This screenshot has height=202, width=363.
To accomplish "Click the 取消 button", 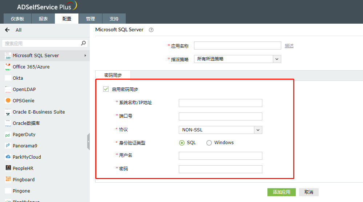I will click(x=309, y=192).
